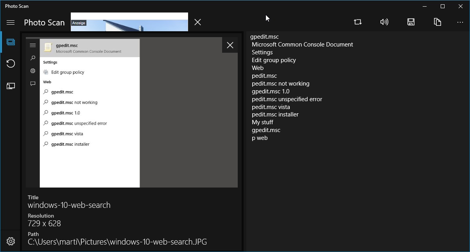Minimize the Photo Scan window
Image resolution: width=470 pixels, height=252 pixels.
click(x=425, y=6)
